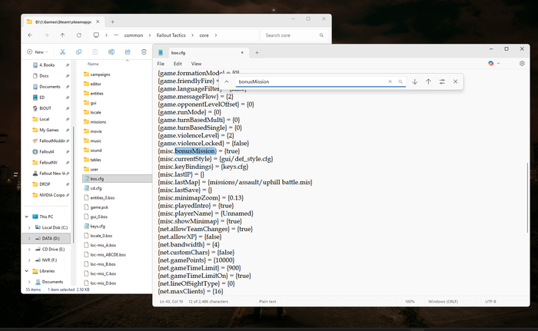Open the View menu in Notepad
This screenshot has height=331, width=538.
(x=196, y=63)
